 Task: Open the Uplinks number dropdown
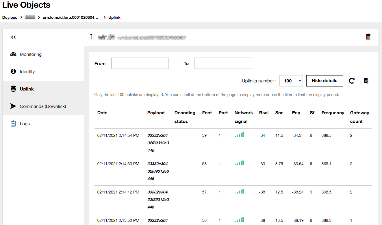[x=291, y=81]
